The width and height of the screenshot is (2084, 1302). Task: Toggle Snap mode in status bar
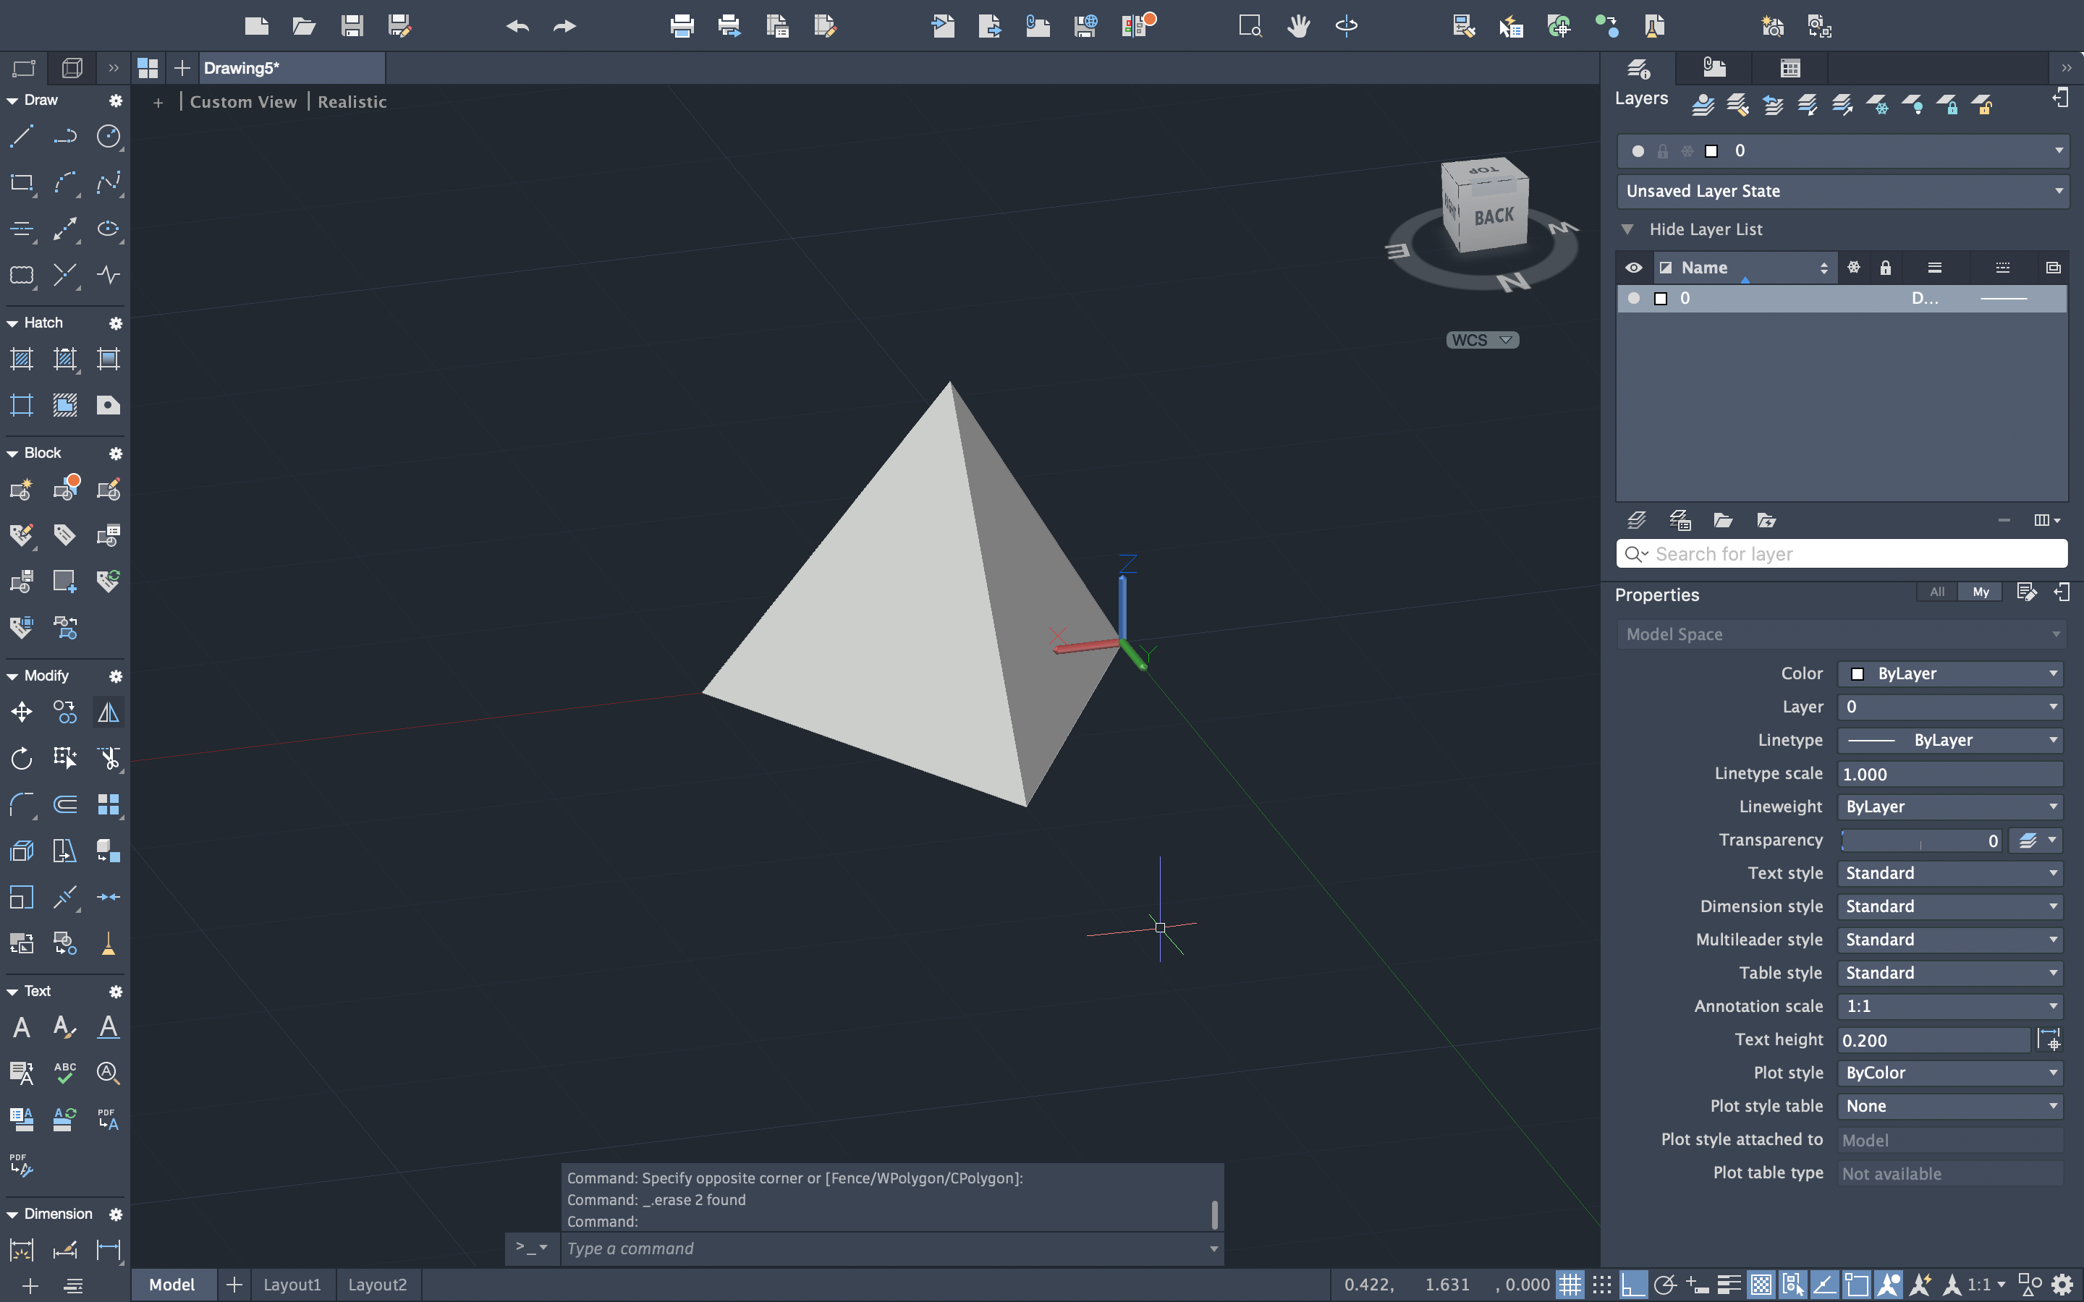point(1602,1285)
